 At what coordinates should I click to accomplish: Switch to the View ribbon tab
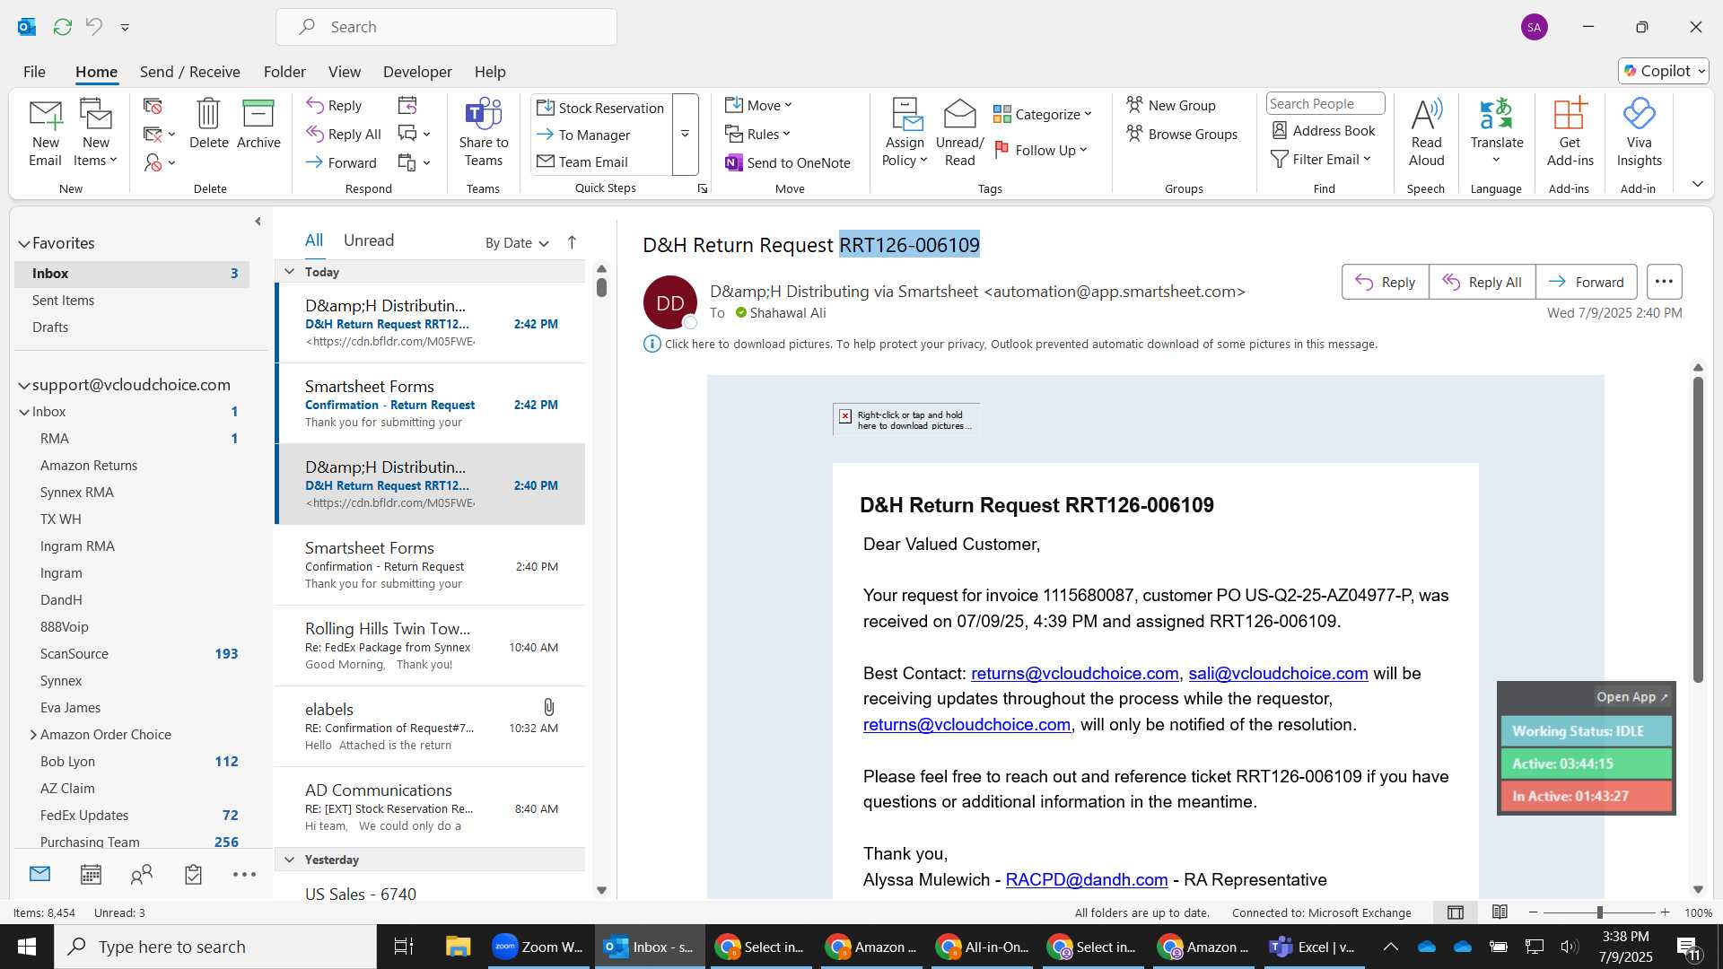344,72
